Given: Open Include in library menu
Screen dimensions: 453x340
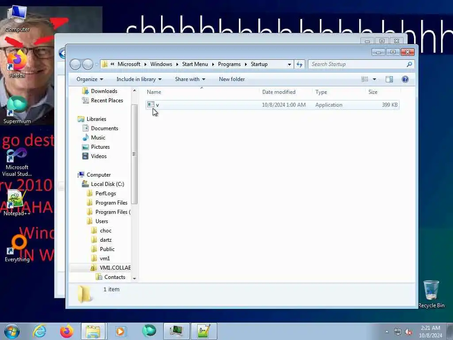Looking at the screenshot, I should 139,79.
